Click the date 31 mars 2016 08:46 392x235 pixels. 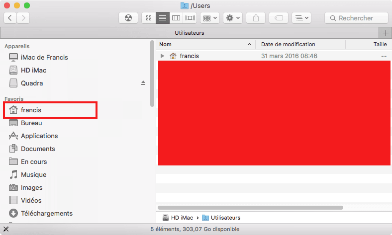click(289, 56)
